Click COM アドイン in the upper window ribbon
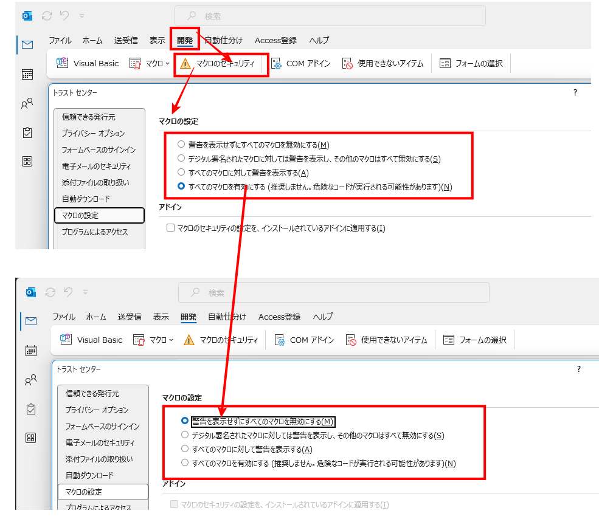 point(301,63)
